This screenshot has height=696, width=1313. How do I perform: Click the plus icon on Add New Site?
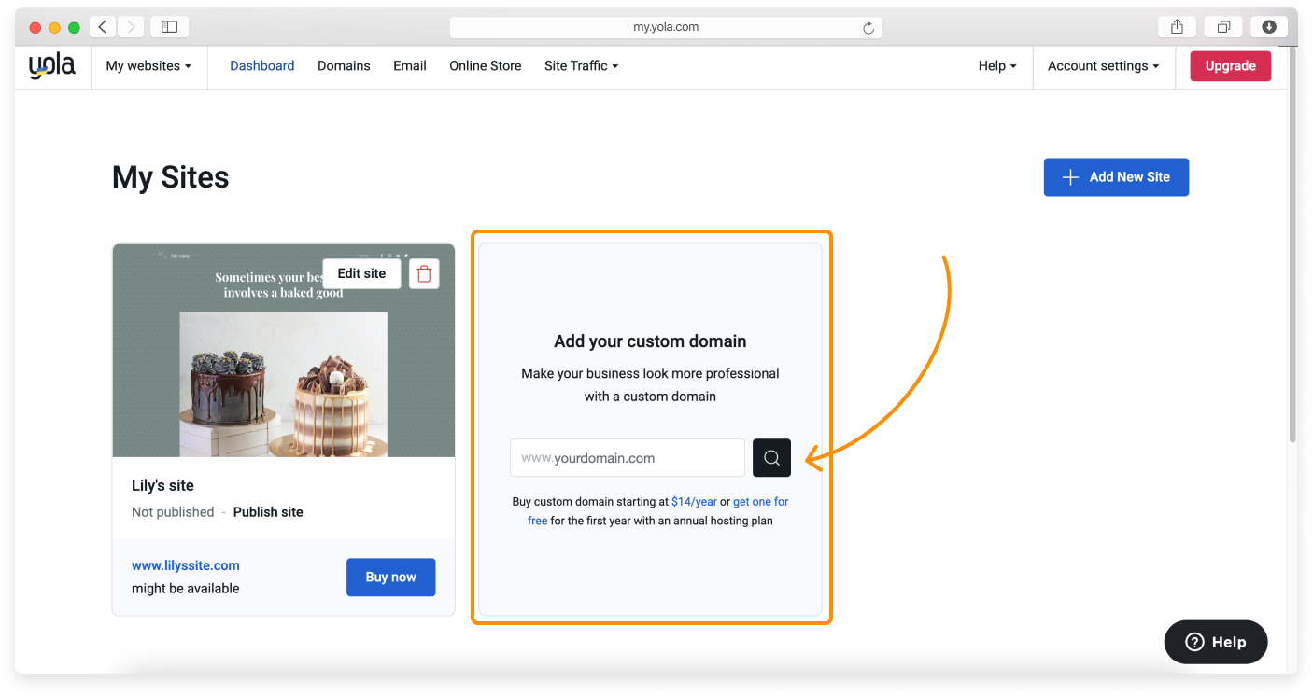(x=1069, y=176)
